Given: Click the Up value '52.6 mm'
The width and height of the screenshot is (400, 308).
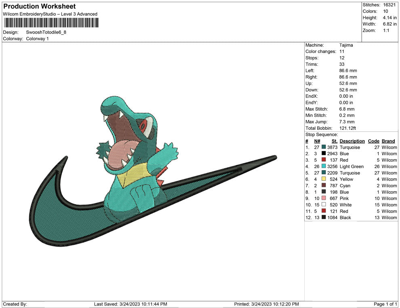Looking at the screenshot, I should tap(348, 83).
